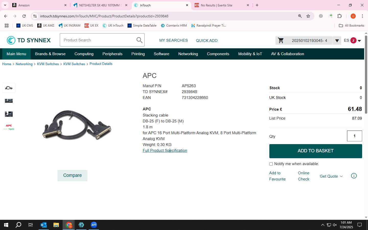Click the Qty input field
Viewport: 368px width, 230px height.
tap(354, 136)
